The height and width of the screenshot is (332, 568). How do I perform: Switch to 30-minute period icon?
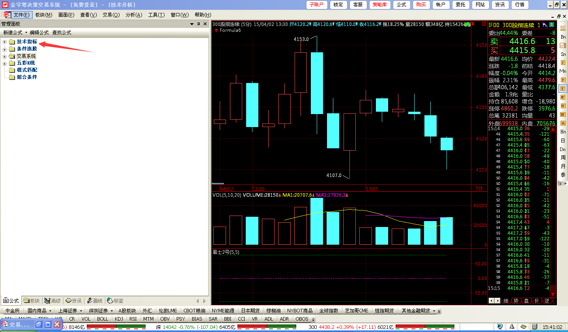tap(563, 114)
